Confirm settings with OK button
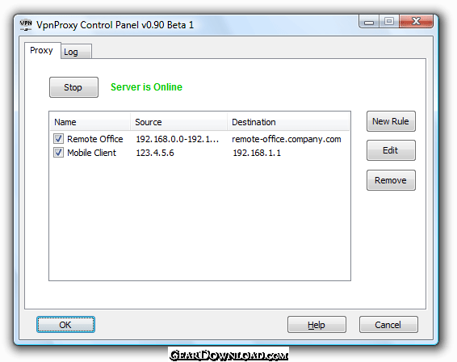This screenshot has height=362, width=457. point(65,324)
